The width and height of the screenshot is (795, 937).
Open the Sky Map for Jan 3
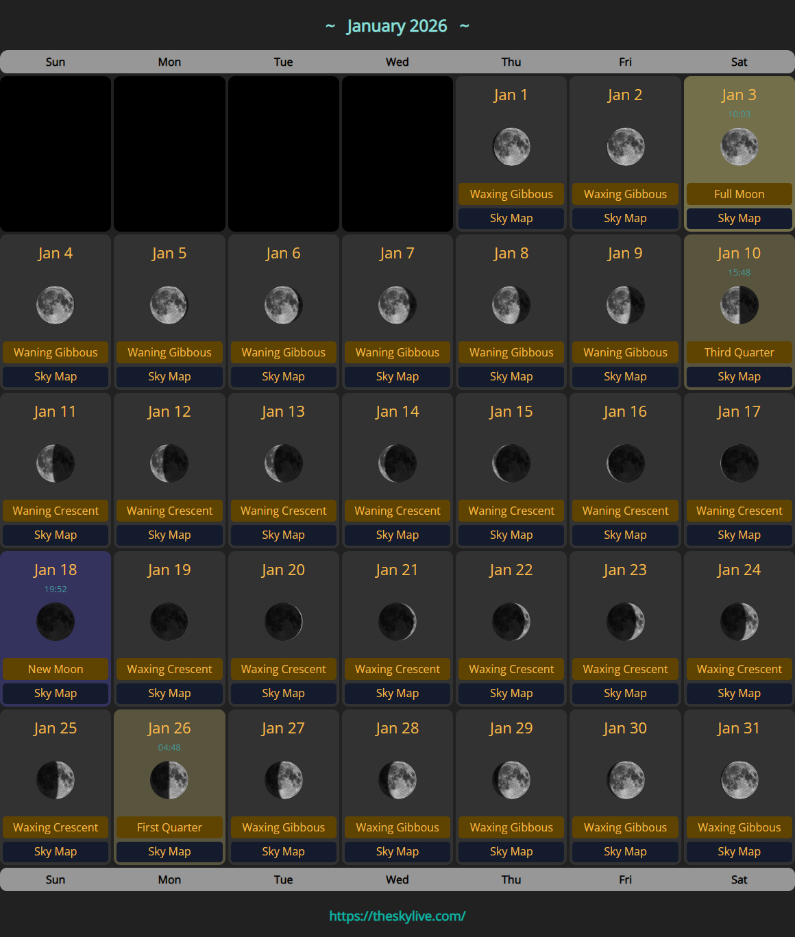(x=739, y=218)
